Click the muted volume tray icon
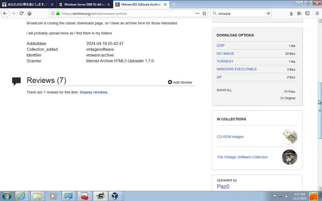 pos(287,196)
